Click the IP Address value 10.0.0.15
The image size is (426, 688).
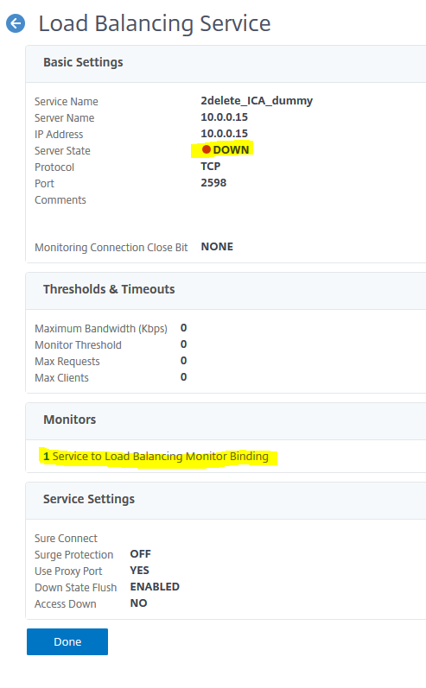pos(224,134)
